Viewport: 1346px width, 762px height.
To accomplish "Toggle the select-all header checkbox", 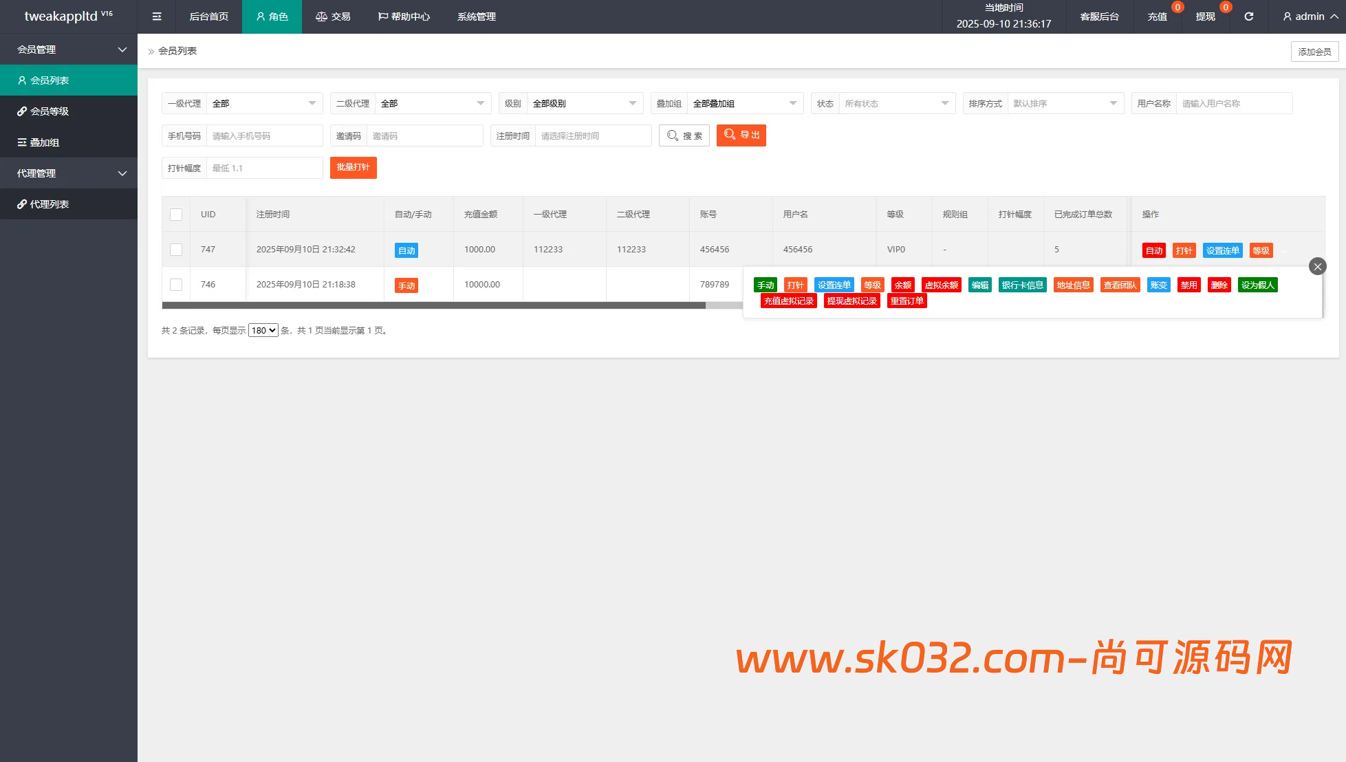I will click(176, 215).
